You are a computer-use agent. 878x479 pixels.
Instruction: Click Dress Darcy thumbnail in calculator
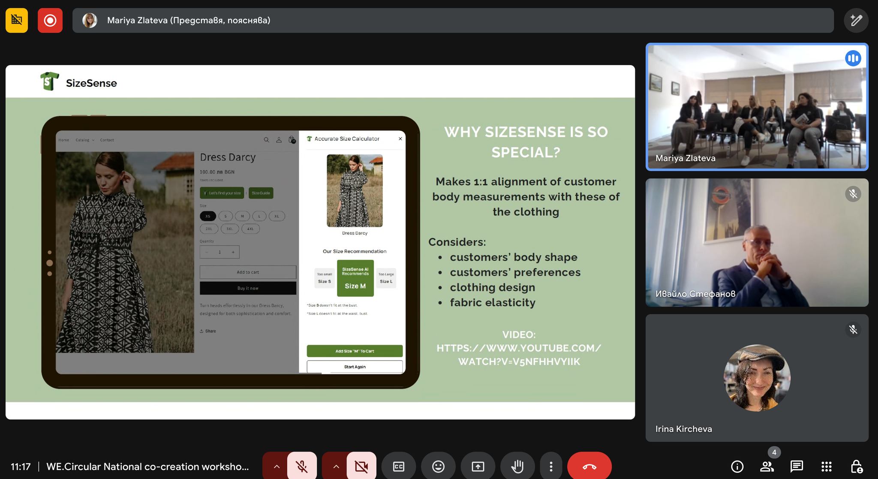pos(355,190)
